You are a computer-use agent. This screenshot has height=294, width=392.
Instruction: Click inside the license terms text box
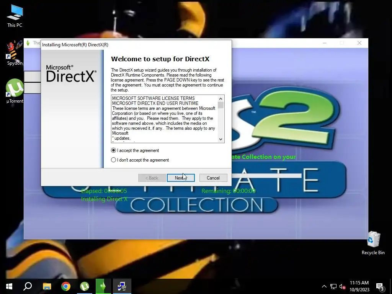[x=165, y=119]
